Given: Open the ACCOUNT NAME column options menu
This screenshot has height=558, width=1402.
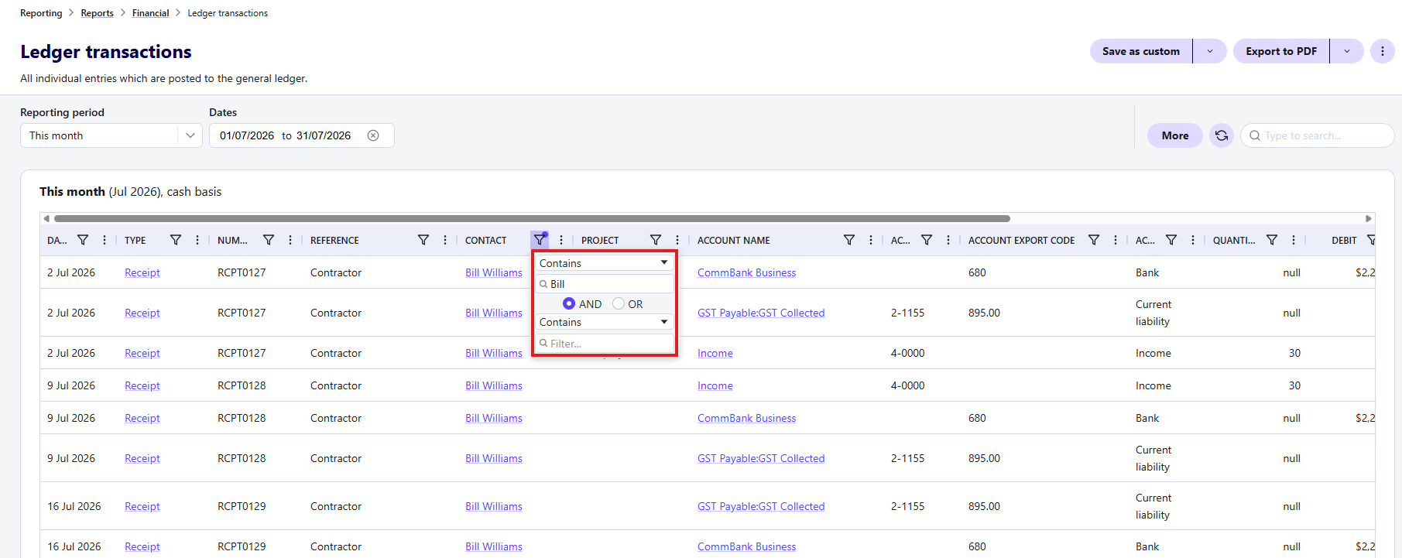Looking at the screenshot, I should coord(871,240).
